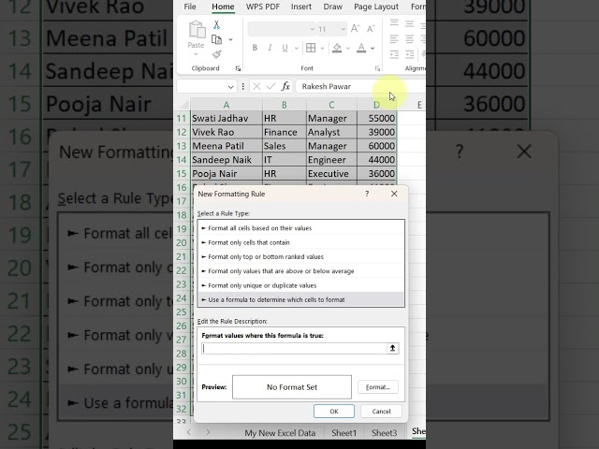Click the Format... button
The width and height of the screenshot is (599, 449).
point(378,387)
